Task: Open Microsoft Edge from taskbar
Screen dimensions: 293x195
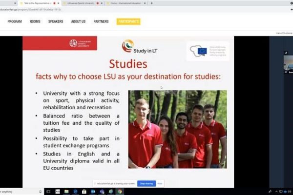Action: coord(75,192)
